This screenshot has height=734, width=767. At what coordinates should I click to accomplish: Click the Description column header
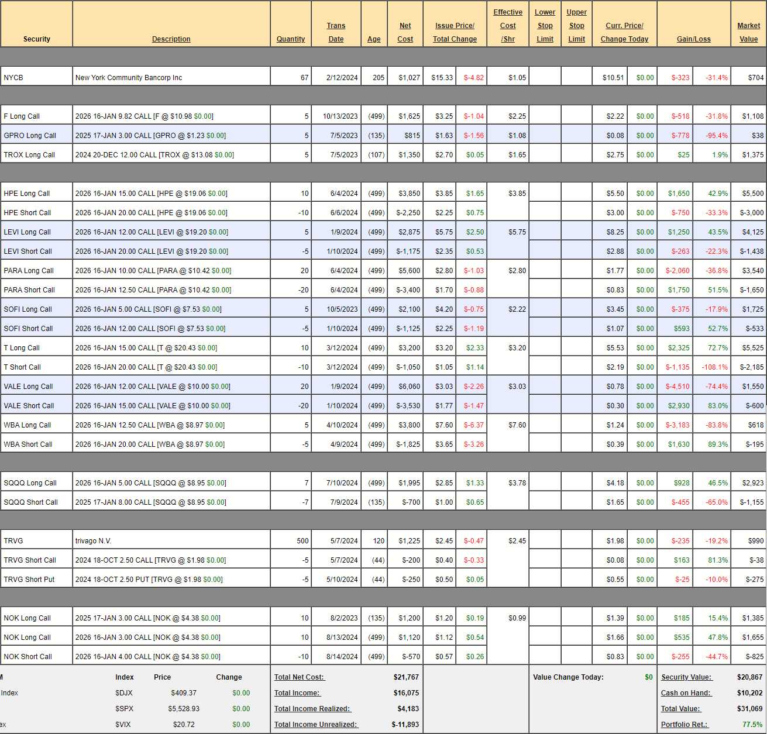[x=171, y=39]
